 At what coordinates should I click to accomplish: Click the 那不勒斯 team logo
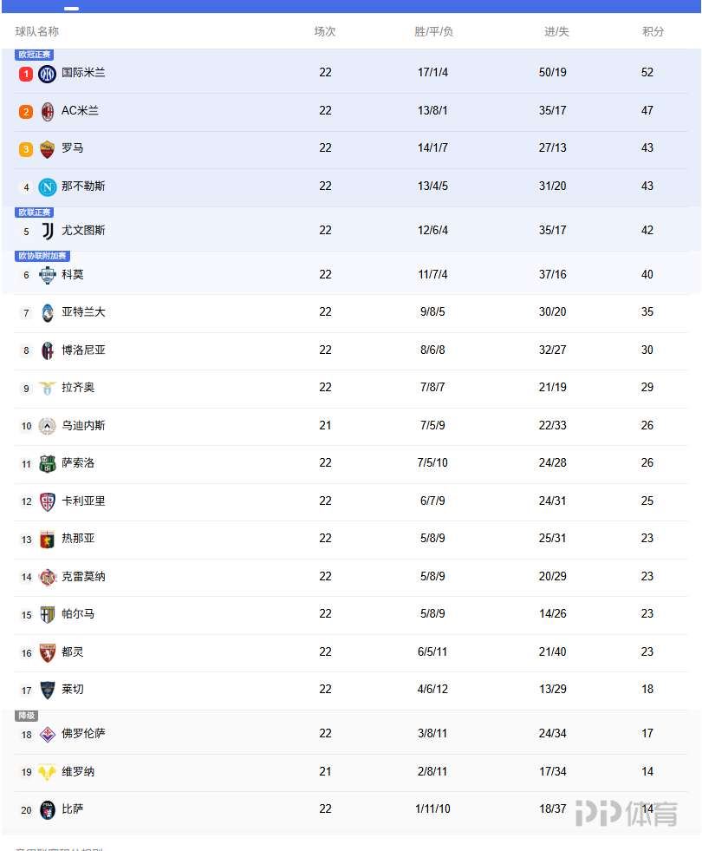[x=48, y=187]
